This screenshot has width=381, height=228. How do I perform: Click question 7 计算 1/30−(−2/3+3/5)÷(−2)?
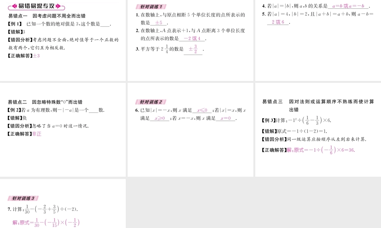tap(43, 209)
